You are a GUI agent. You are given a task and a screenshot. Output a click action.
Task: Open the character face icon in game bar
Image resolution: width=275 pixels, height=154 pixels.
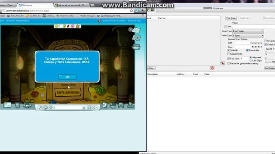[x=27, y=106]
